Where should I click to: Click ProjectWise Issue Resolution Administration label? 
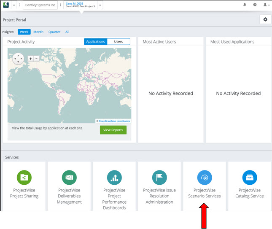[159, 196]
